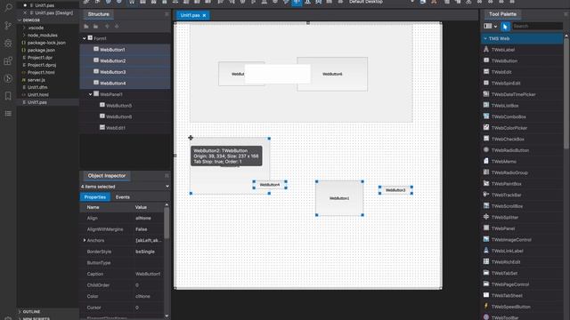Open the Extensions view icon
Image resolution: width=570 pixels, height=320 pixels.
pos(8,60)
